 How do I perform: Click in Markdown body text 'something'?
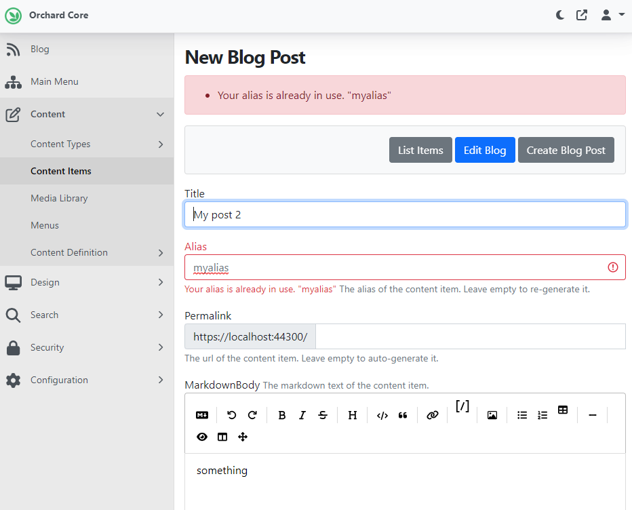click(x=222, y=471)
